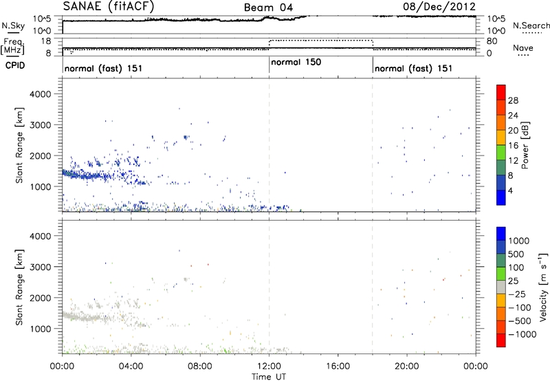The width and height of the screenshot is (550, 381).
Task: Click the '20:00' time axis tick label
Action: [x=407, y=367]
